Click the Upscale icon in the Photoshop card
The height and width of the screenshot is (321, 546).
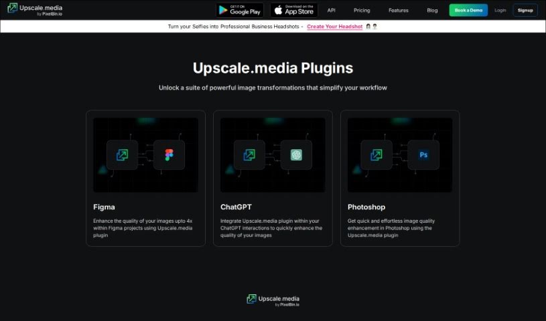[377, 154]
